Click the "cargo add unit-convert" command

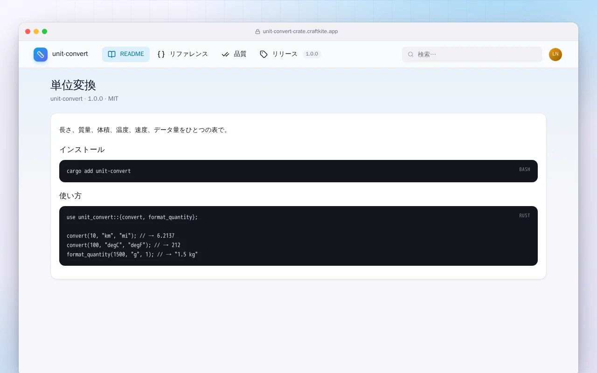click(99, 171)
